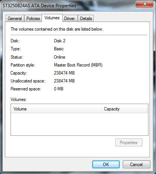This screenshot has height=174, width=156.
Task: Click the 'Disk:' label
Action: pos(15,41)
